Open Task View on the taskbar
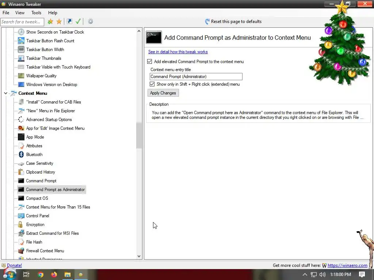This screenshot has width=374, height=280. 26,275
